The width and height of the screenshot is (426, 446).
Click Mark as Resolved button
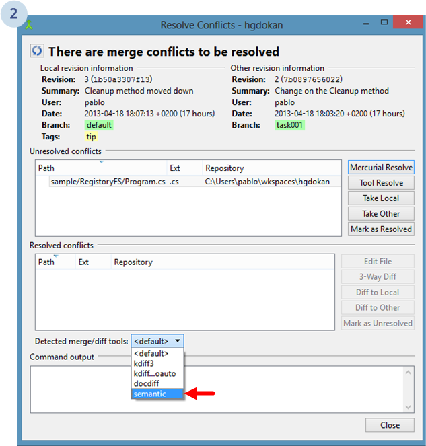[x=381, y=229]
